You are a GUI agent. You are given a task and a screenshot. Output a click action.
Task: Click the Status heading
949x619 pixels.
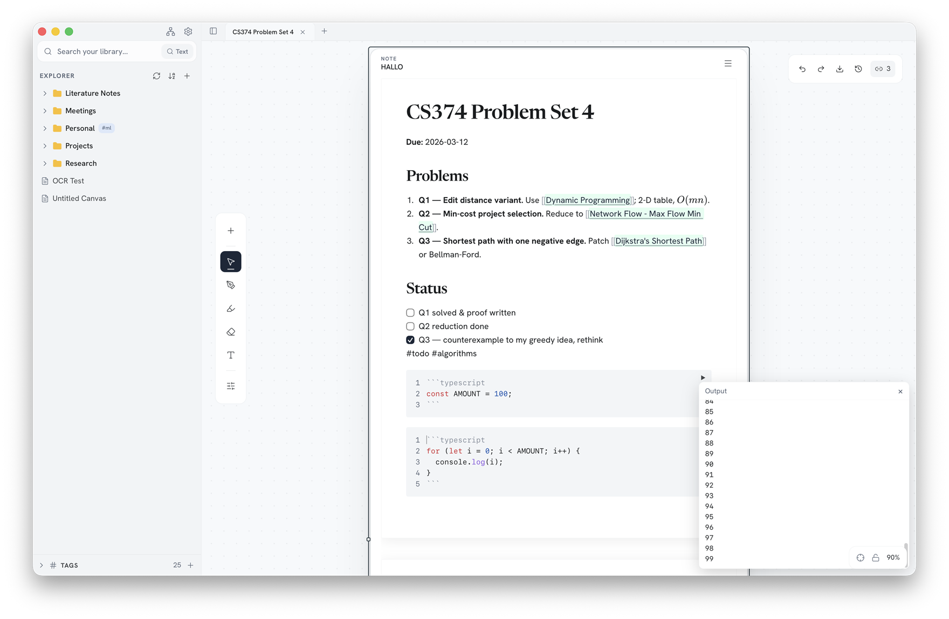[x=427, y=289]
